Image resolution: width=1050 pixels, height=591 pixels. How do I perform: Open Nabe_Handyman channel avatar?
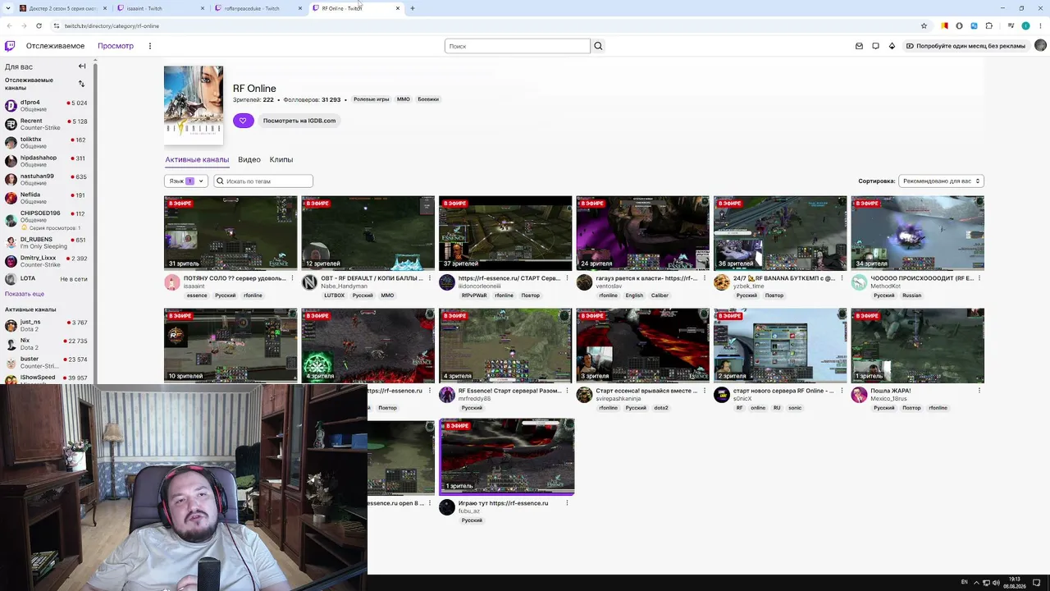point(309,282)
